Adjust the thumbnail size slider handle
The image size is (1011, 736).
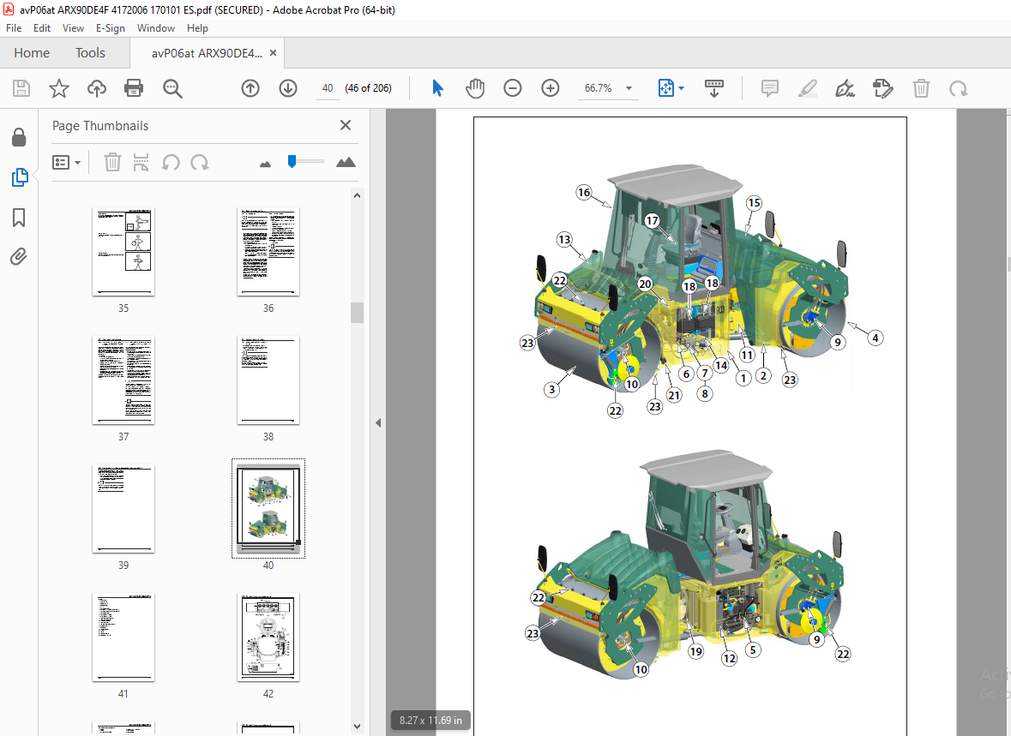292,161
